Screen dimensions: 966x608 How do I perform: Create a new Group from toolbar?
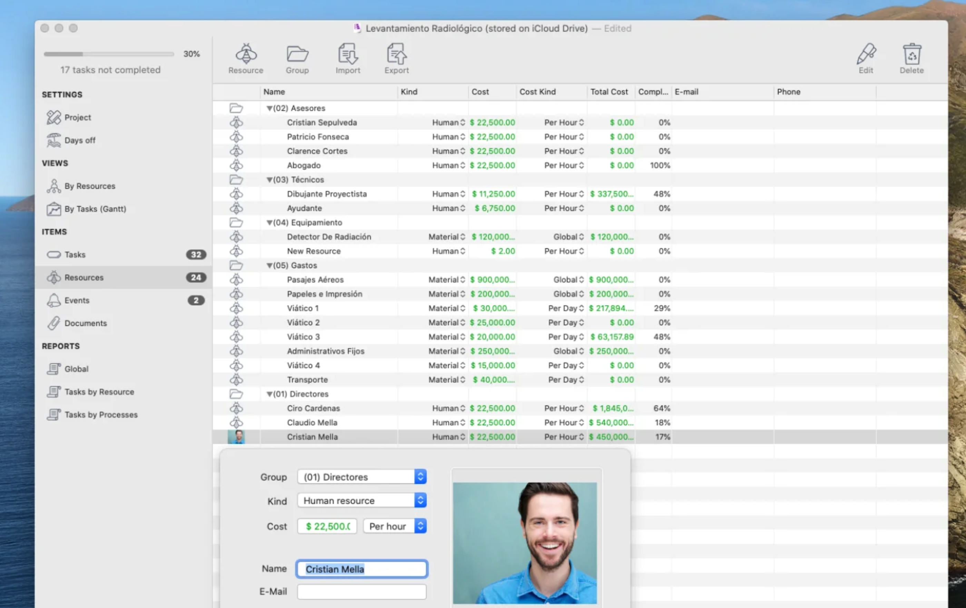297,59
